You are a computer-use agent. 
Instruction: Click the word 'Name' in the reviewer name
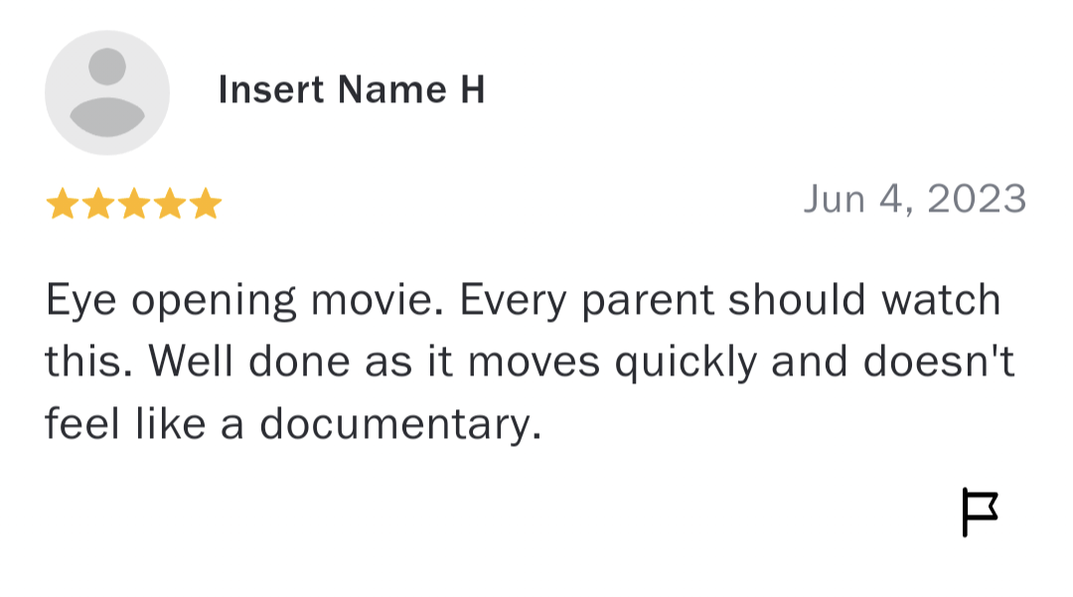coord(391,90)
